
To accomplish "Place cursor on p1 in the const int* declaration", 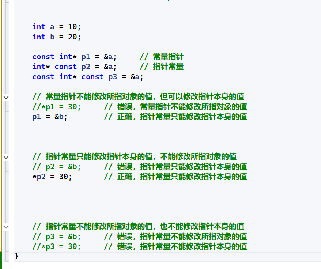I will 86,57.
